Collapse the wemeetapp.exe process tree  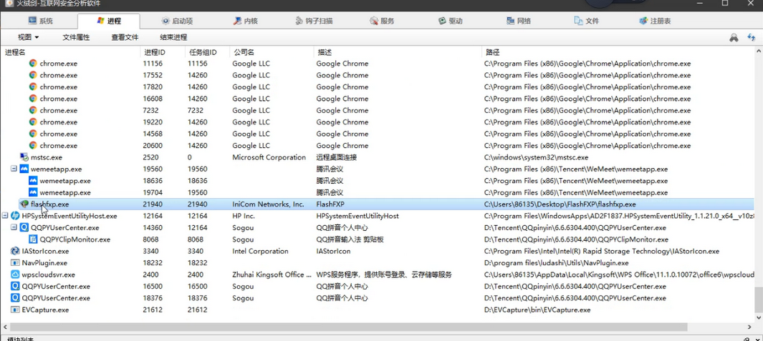click(14, 169)
